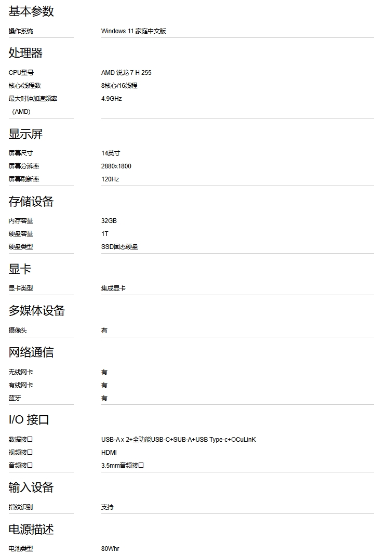Screen dimensions: 374x554
Task: Select the 有 value beside 有线网卡
Action: tap(104, 385)
